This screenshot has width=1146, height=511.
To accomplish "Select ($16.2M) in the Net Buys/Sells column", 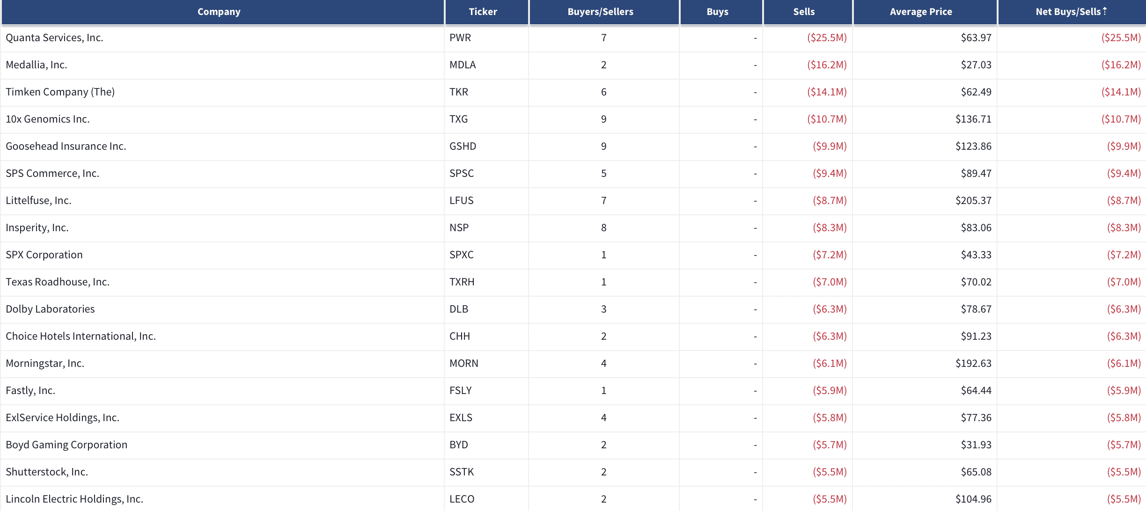I will [1121, 65].
